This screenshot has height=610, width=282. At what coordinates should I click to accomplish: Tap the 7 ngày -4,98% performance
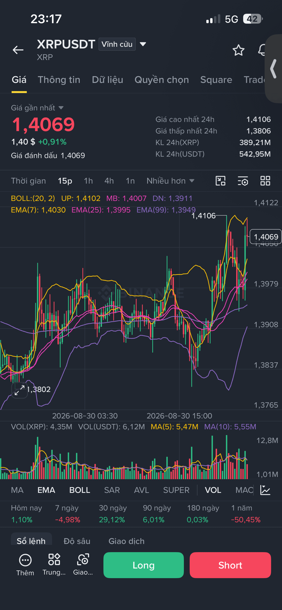[x=67, y=514]
